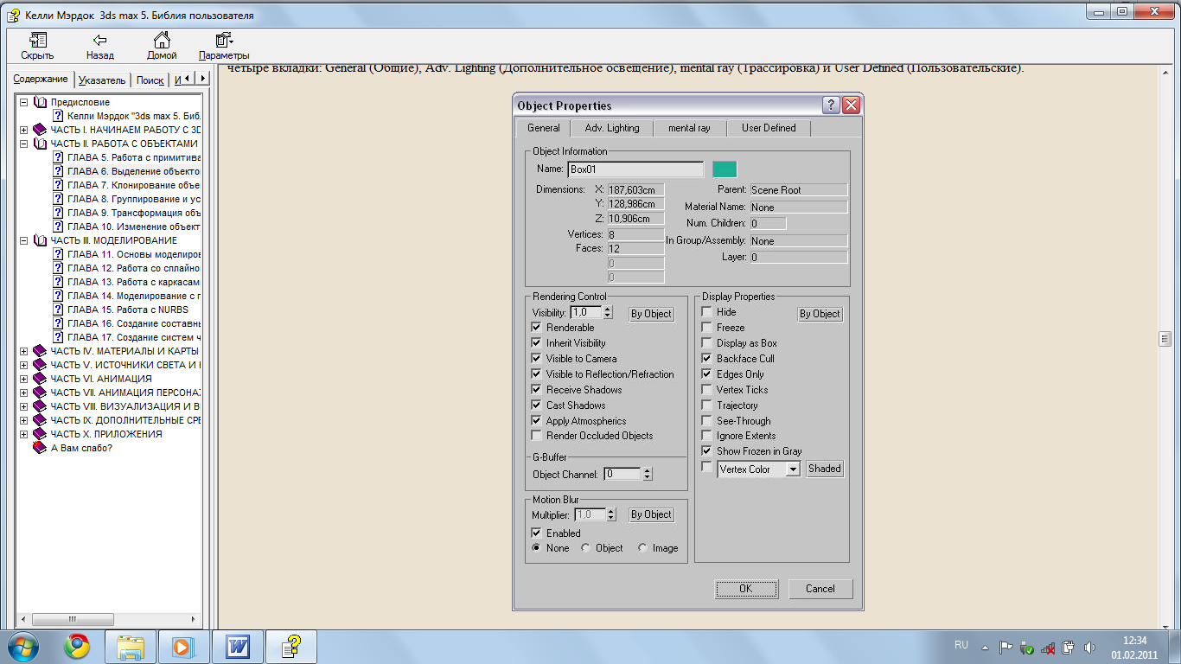Open the Параметры (Options) toolbar icon
The image size is (1181, 664).
(224, 40)
